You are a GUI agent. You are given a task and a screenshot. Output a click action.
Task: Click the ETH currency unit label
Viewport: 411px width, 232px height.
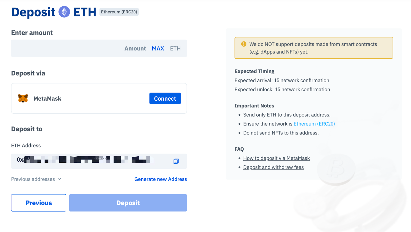(175, 48)
